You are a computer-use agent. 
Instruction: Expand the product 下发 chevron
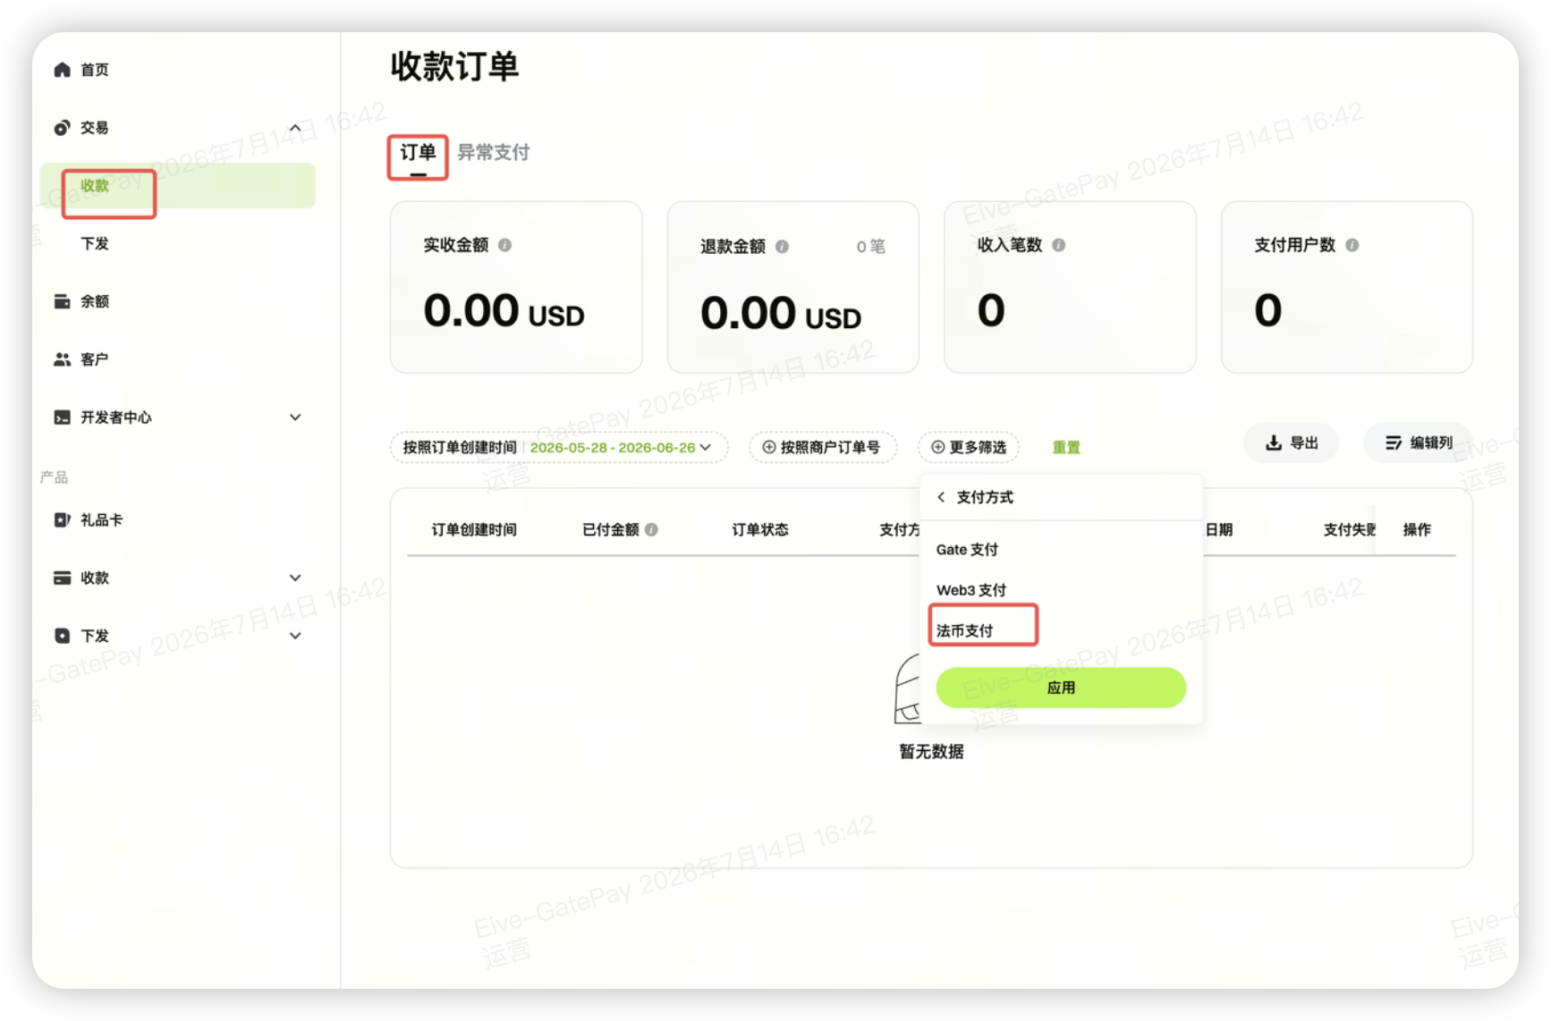tap(295, 636)
